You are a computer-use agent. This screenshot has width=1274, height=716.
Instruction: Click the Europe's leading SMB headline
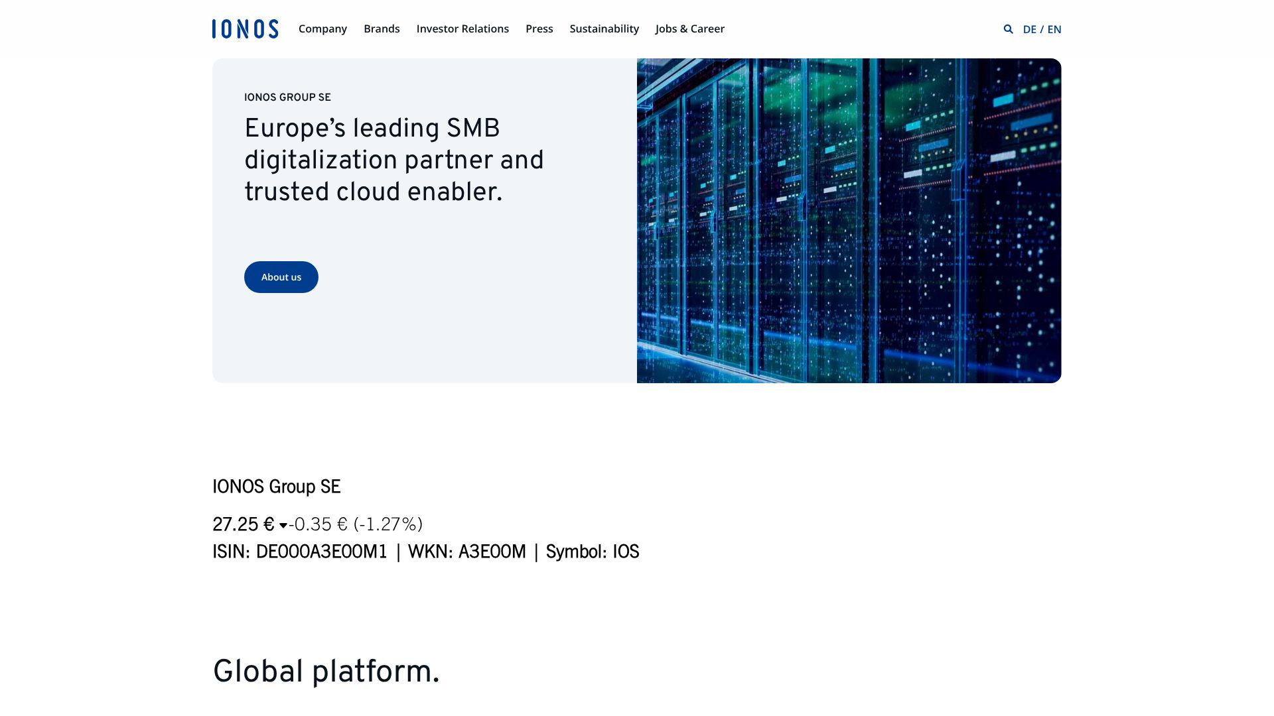[393, 160]
